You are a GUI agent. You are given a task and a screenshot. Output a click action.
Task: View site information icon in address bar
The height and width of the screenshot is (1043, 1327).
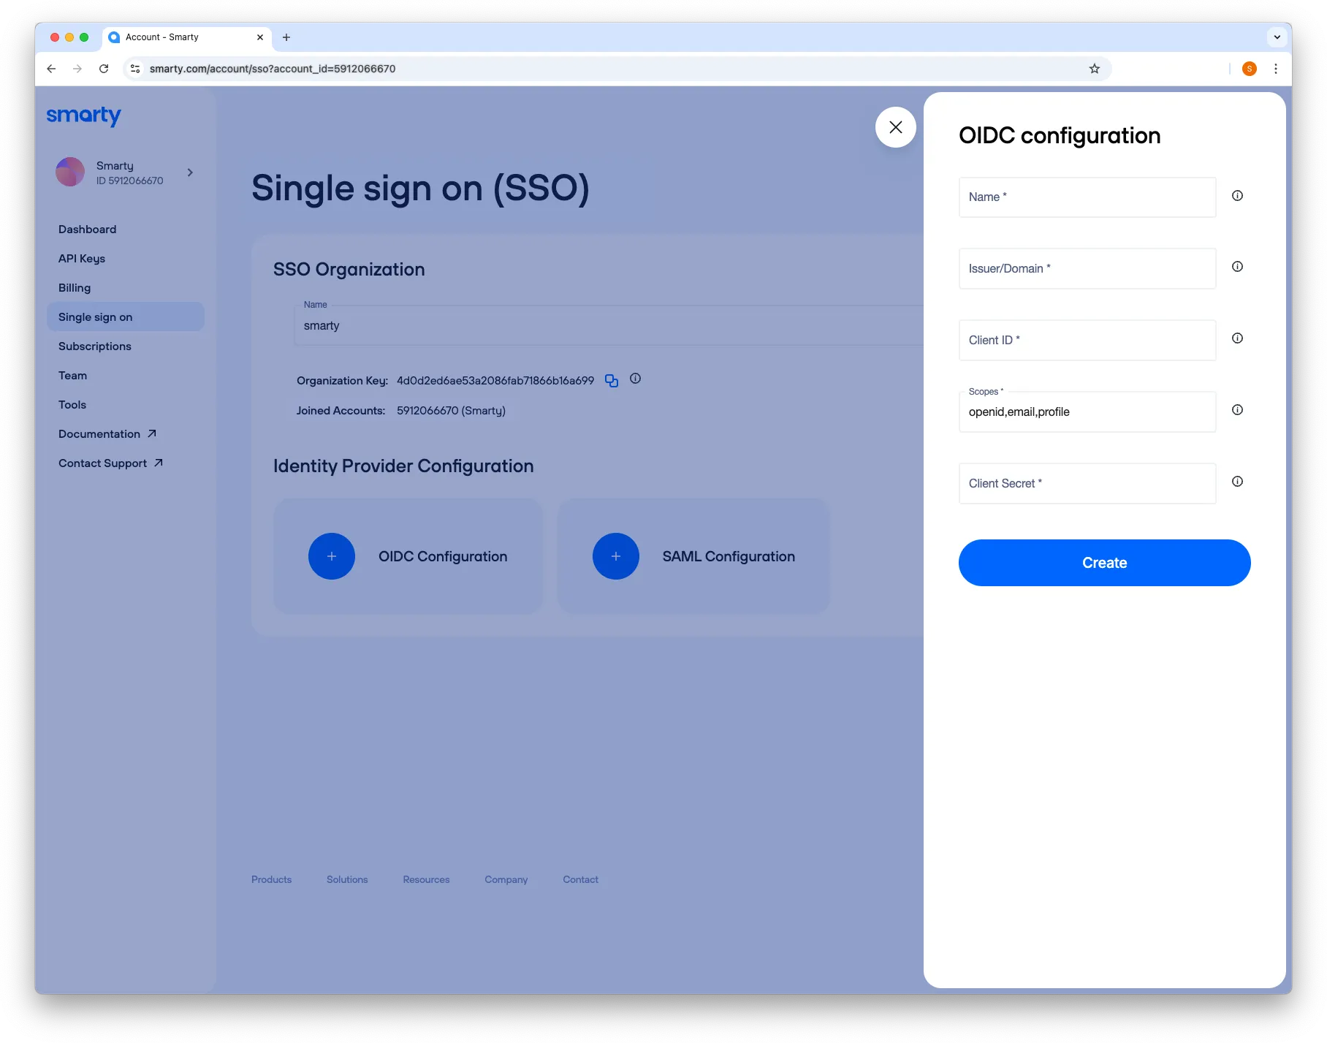coord(135,69)
